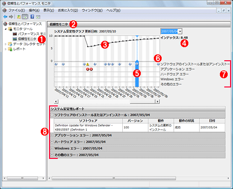Image resolution: width=233 pixels, height=189 pixels.
Task: Click the chart's right scroll arrow
Action: [157, 102]
